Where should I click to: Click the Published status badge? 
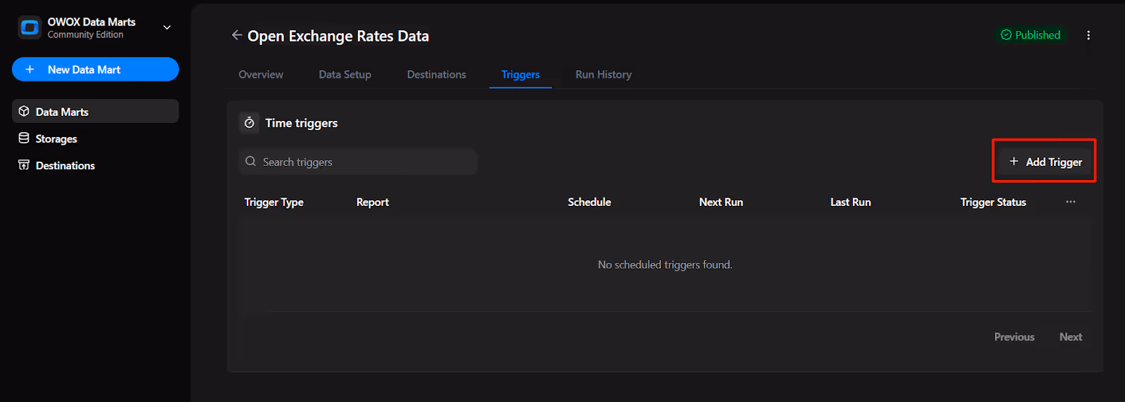pos(1031,34)
